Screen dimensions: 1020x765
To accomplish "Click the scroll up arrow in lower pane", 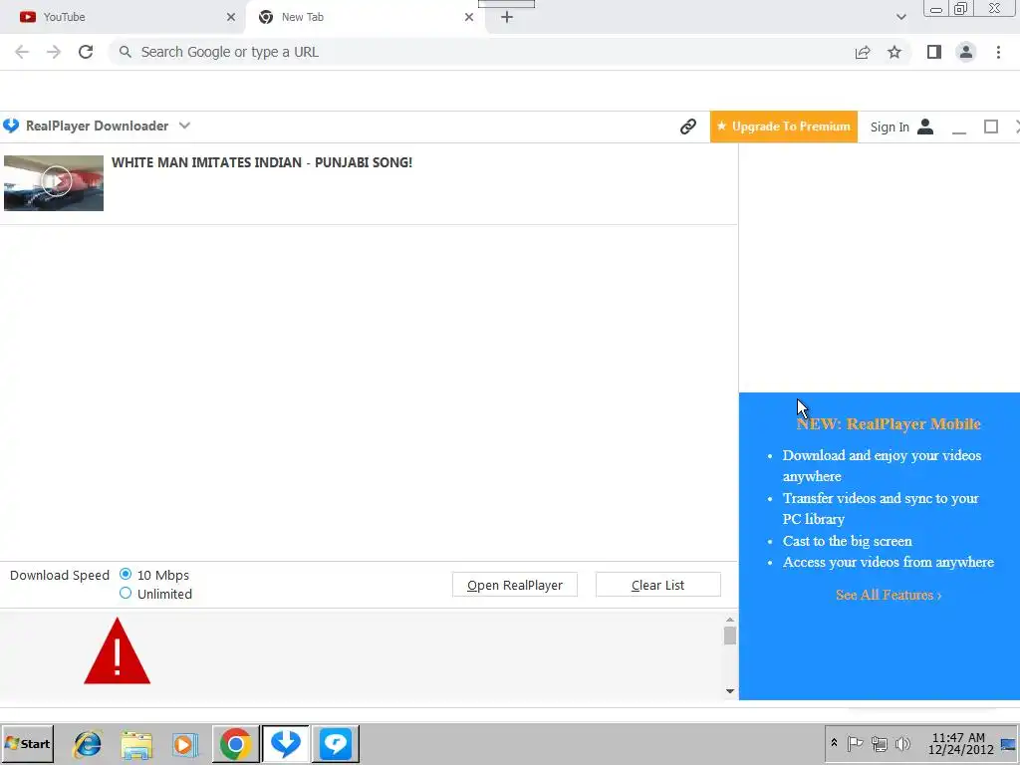I will coord(730,620).
